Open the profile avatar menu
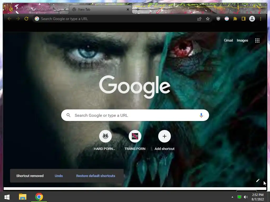 252,19
